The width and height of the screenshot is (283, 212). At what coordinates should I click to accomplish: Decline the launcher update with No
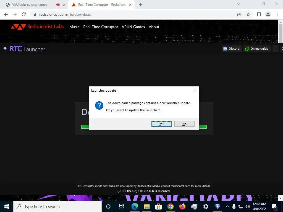[x=184, y=124]
